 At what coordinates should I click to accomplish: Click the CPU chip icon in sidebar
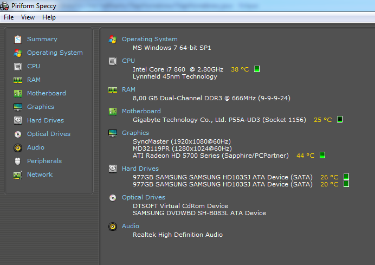18,66
